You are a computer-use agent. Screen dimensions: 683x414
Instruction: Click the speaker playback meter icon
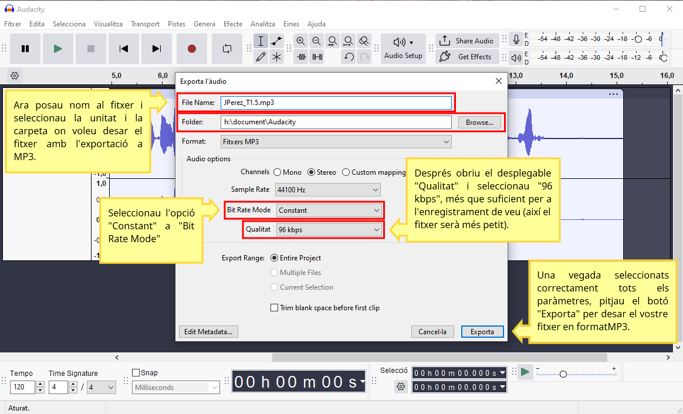[x=516, y=58]
